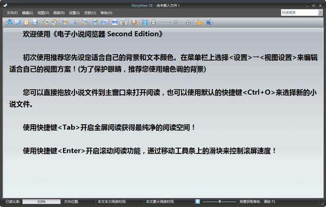
Task: Click the brush cleanup toolbar icon
Action: tap(74, 22)
